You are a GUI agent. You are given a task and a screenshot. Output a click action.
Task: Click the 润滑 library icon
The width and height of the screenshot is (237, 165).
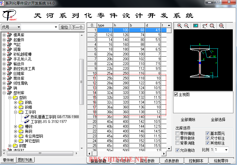pos(9,49)
